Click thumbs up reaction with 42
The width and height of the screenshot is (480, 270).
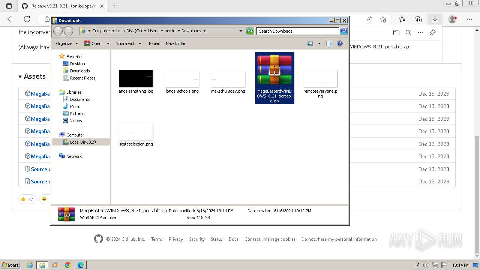[x=27, y=199]
